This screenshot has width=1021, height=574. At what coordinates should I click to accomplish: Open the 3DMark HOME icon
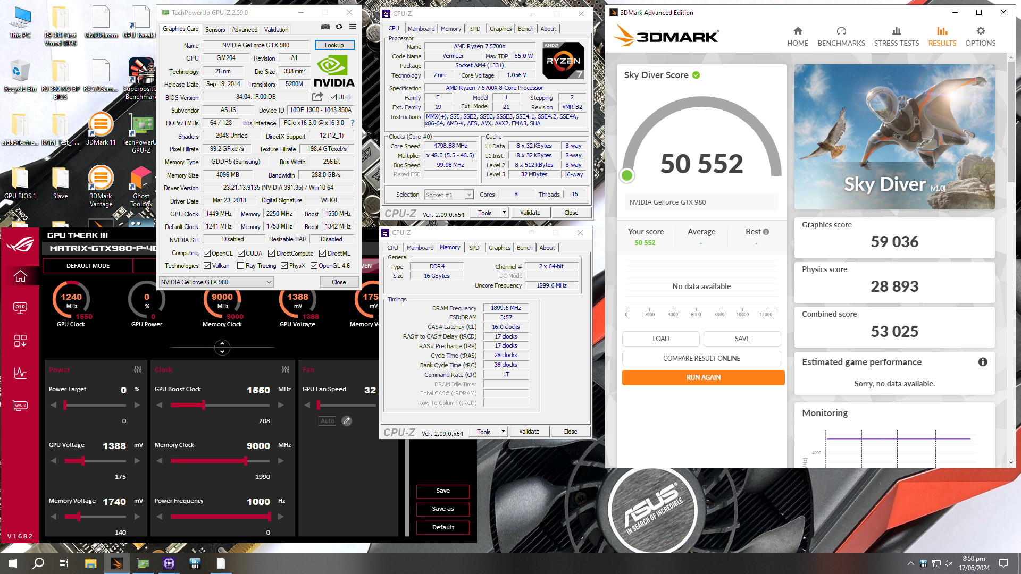798,31
